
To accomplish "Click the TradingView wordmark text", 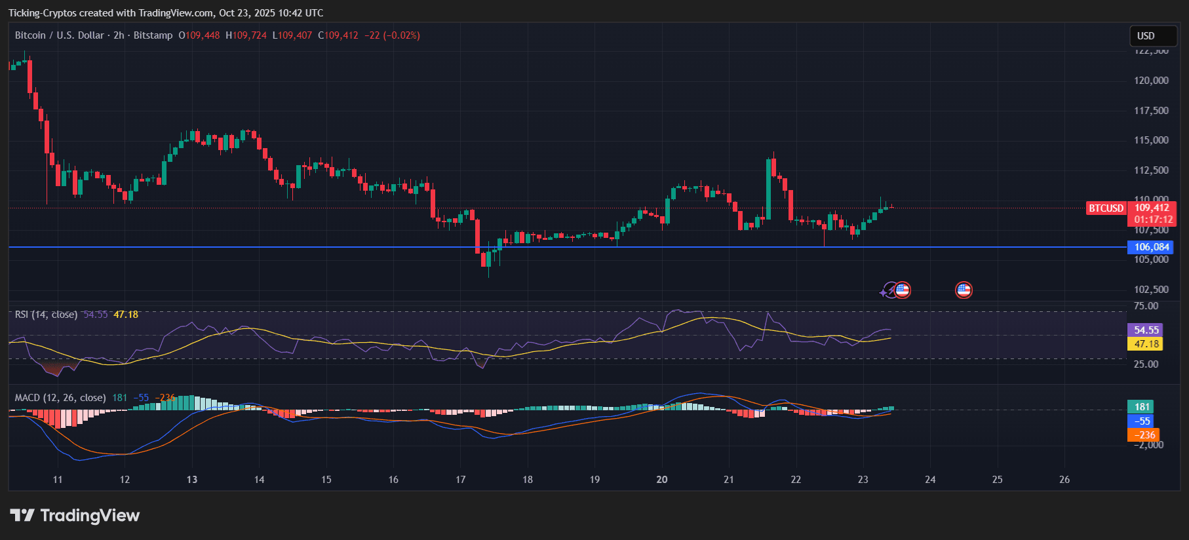I will pos(90,516).
